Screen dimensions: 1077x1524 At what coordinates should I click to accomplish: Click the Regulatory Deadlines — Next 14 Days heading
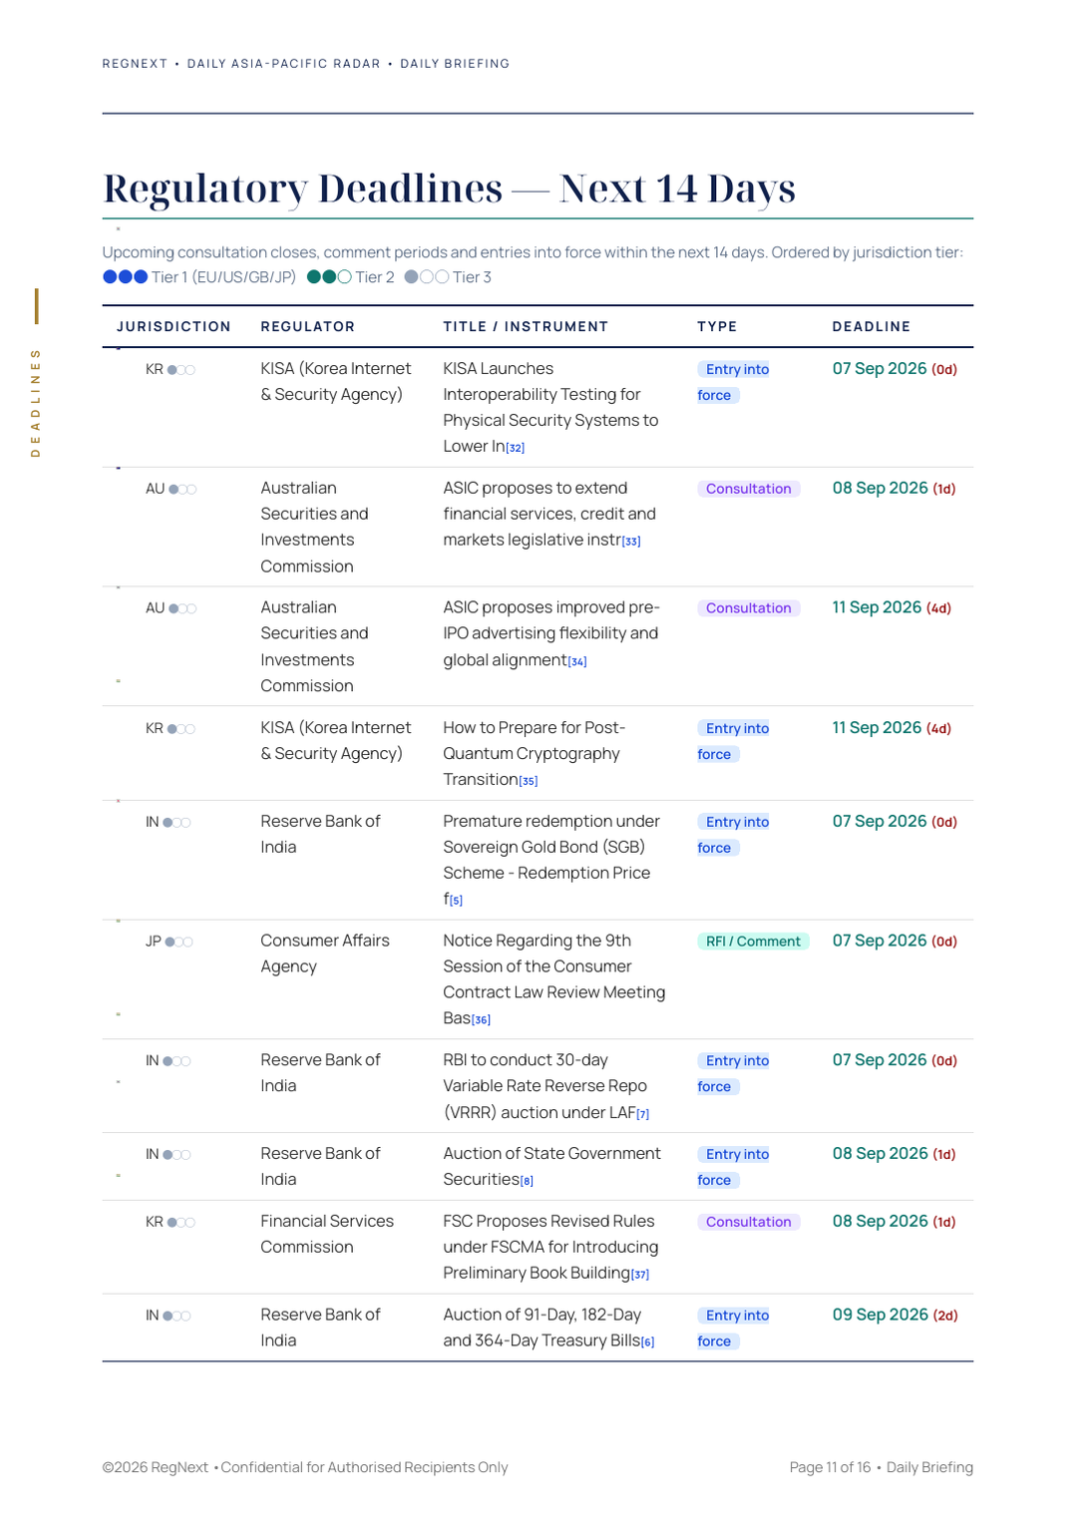(x=450, y=189)
